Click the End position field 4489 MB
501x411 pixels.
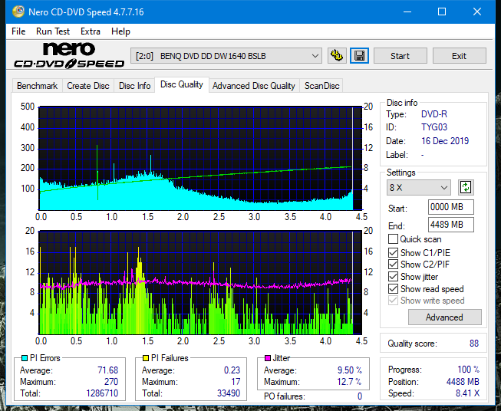click(451, 225)
